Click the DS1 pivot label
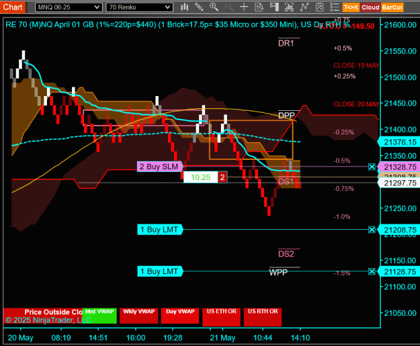The image size is (420, 346). point(286,181)
